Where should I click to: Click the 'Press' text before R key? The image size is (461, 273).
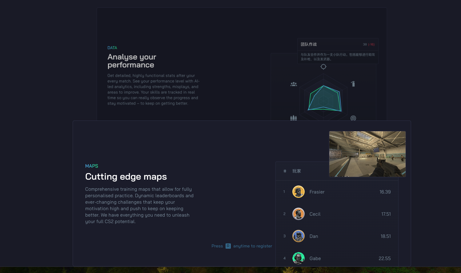click(217, 246)
